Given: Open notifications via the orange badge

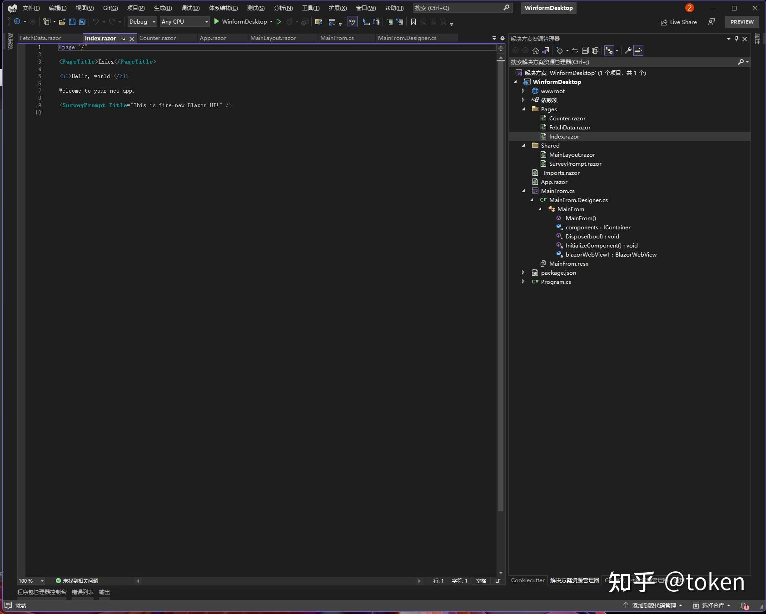Looking at the screenshot, I should pyautogui.click(x=690, y=8).
